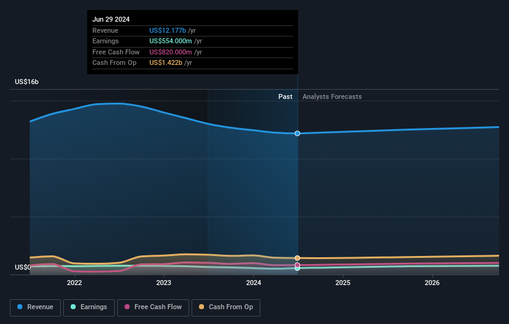Click the orange Cash From Op data point

[298, 258]
